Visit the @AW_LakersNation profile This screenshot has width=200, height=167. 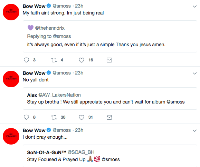(59, 95)
